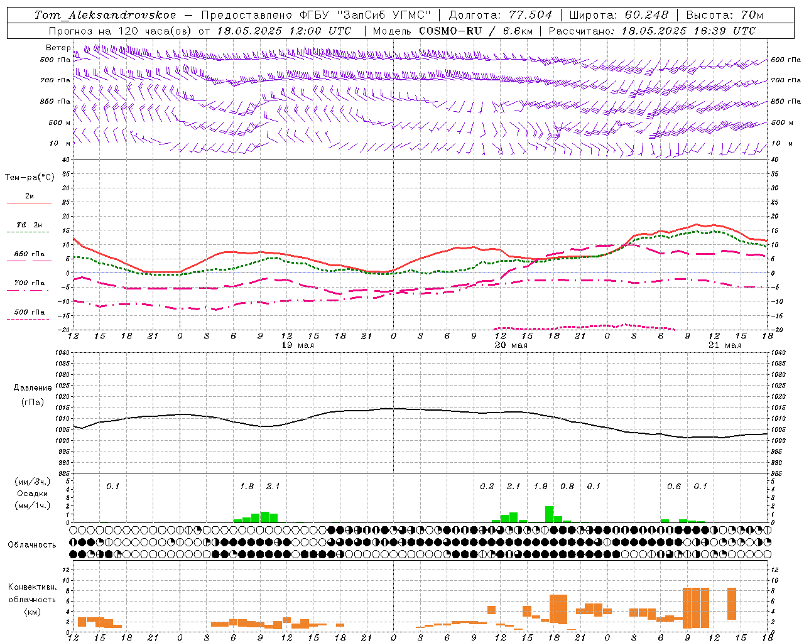Click the 1.8 precipitation total value
This screenshot has height=643, width=804.
coord(247,486)
